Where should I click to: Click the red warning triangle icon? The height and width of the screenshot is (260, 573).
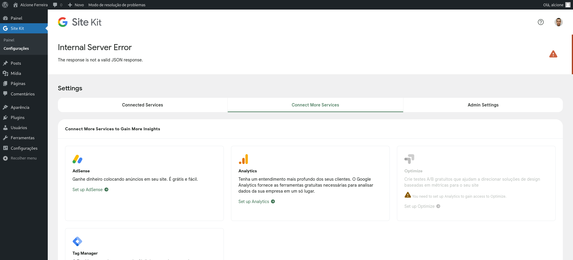point(553,54)
